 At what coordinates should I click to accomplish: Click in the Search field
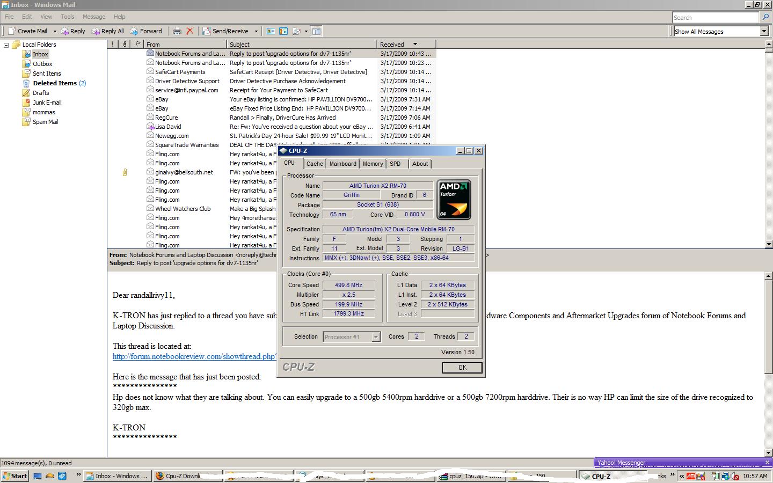pos(716,18)
